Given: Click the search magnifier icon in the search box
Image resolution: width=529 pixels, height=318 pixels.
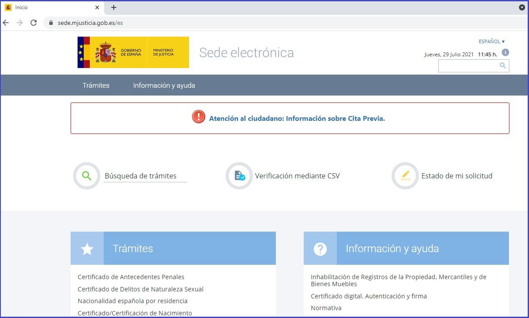Looking at the screenshot, I should click(502, 65).
